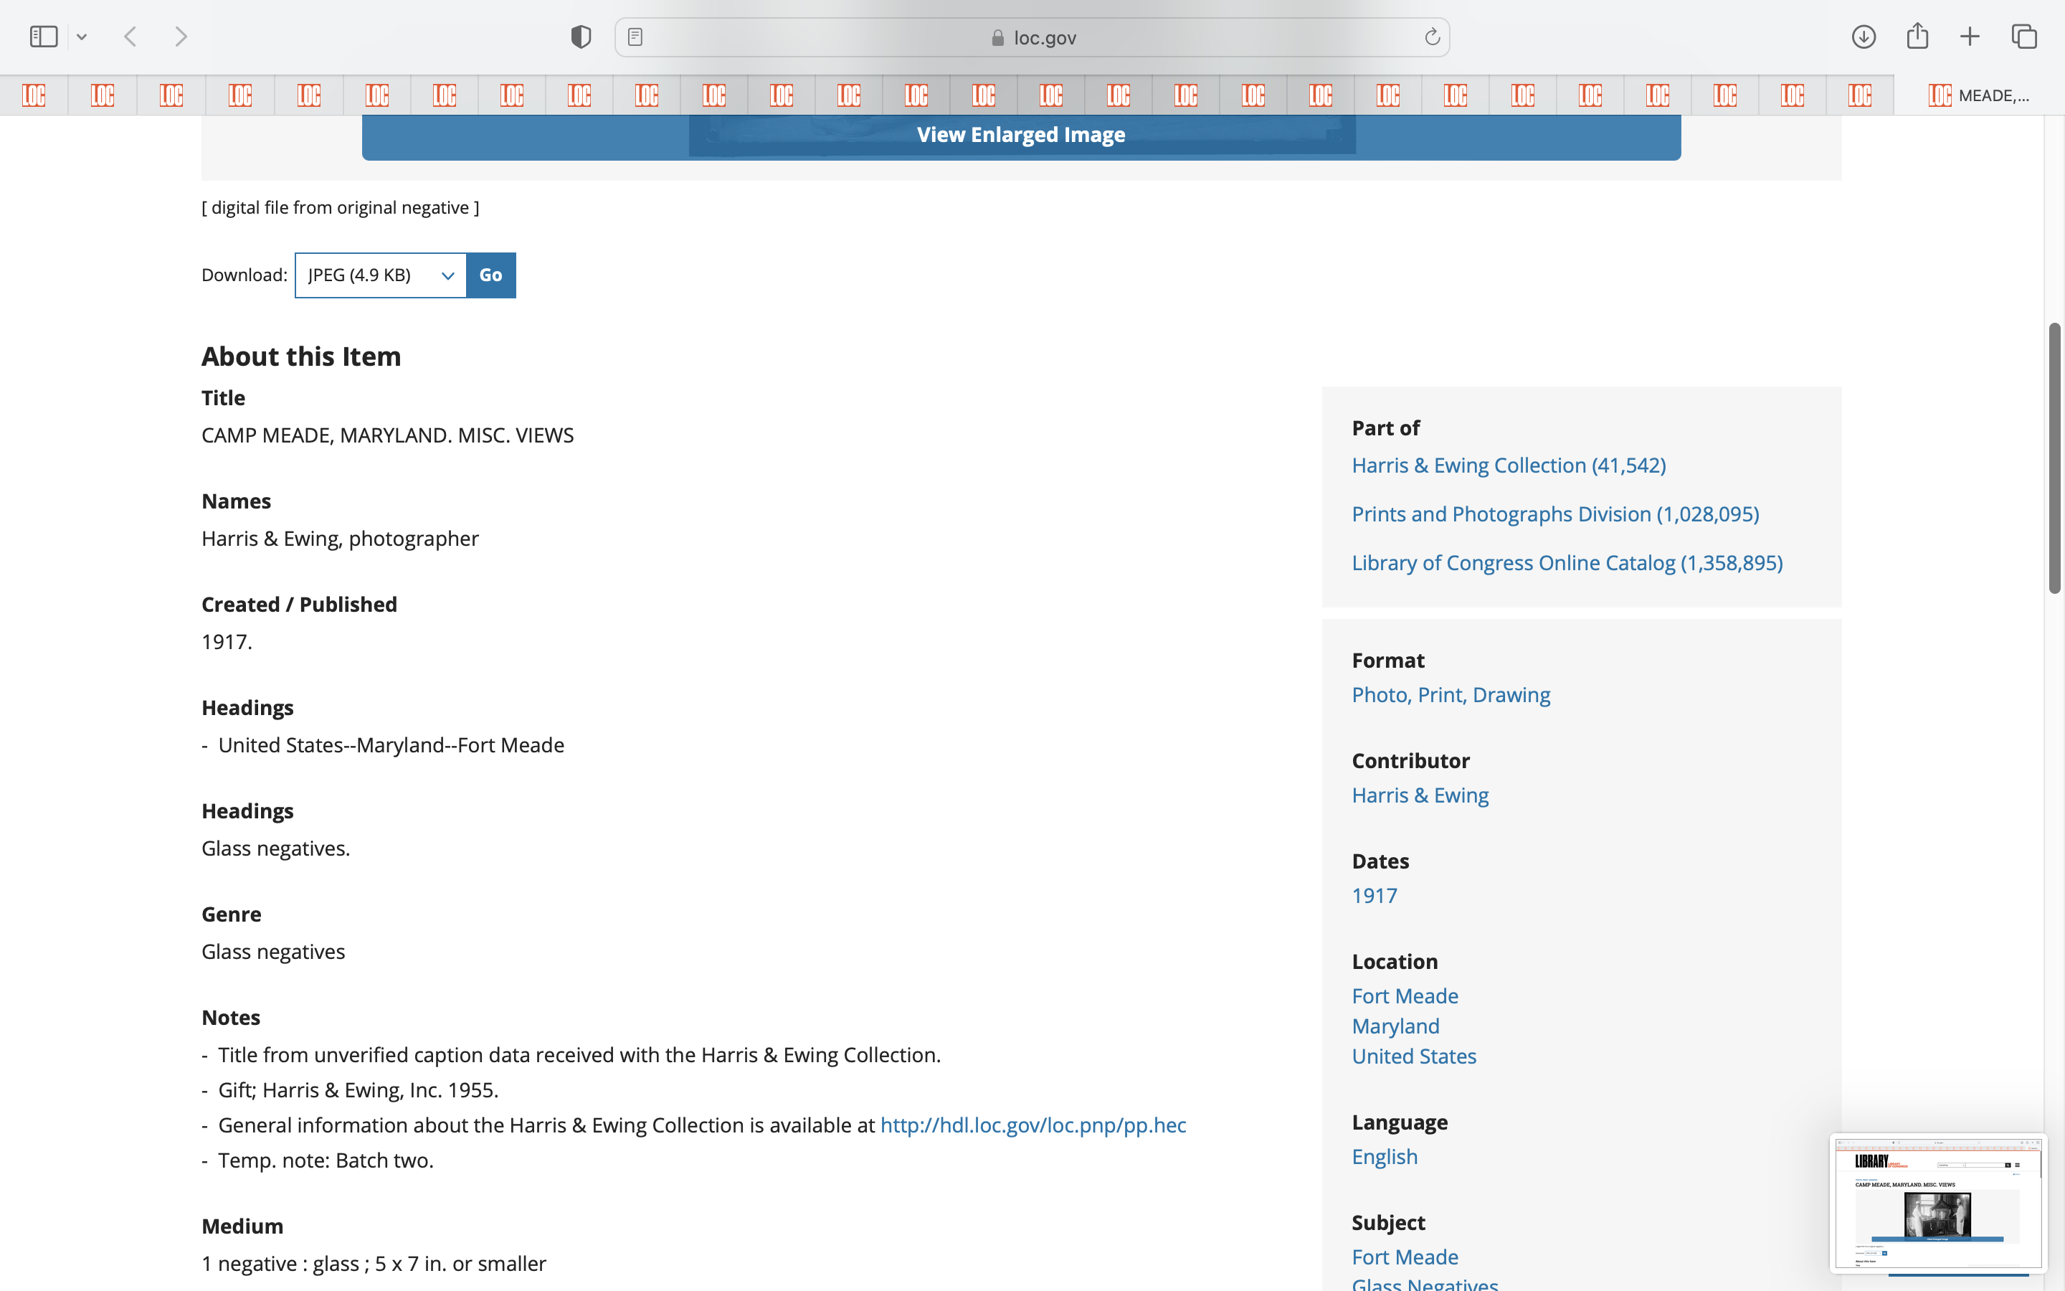
Task: Switch to the MEADE active tab
Action: pyautogui.click(x=1978, y=95)
